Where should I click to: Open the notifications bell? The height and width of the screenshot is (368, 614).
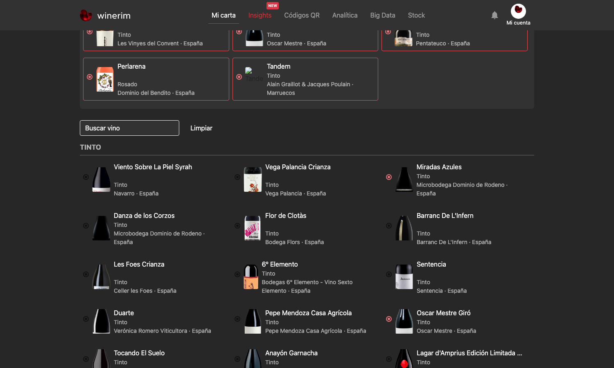click(x=494, y=15)
